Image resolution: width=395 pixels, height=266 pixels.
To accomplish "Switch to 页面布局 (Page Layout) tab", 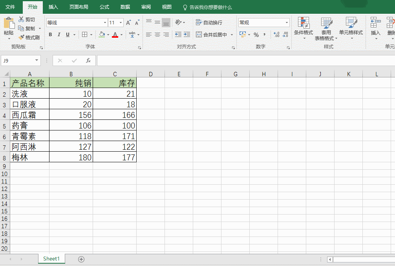I will [79, 7].
